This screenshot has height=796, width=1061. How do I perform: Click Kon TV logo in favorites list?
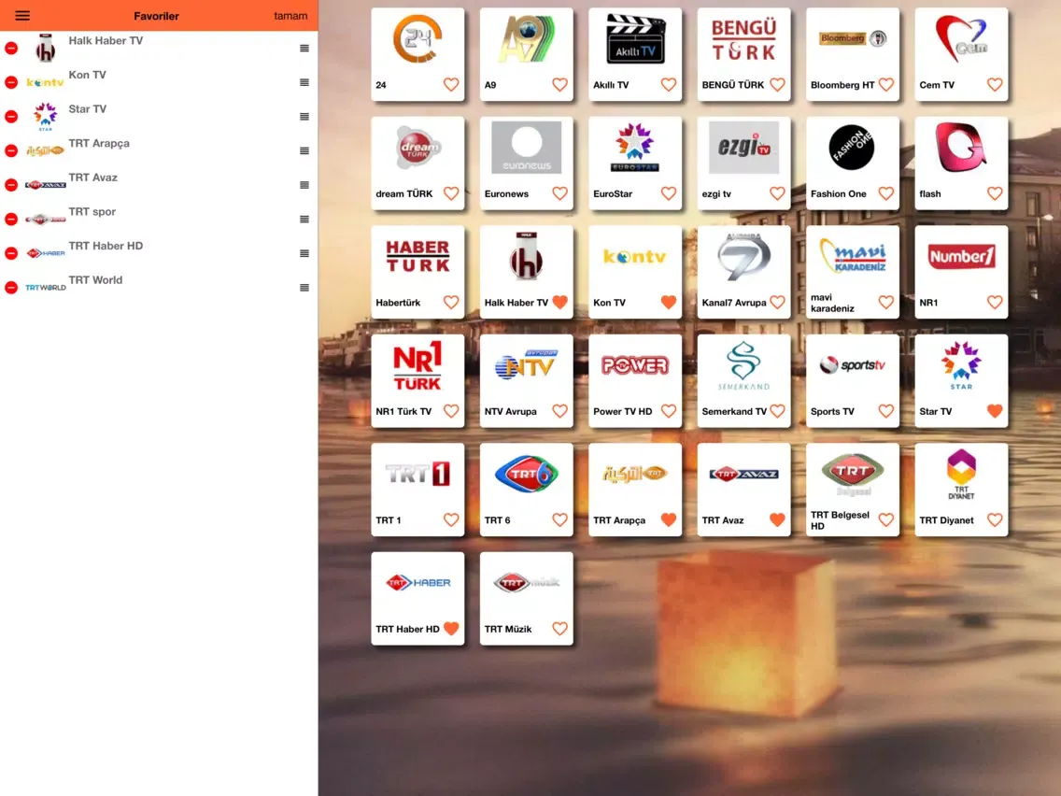point(45,82)
